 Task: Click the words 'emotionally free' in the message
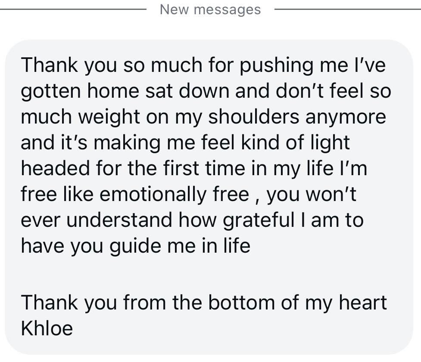(x=175, y=194)
